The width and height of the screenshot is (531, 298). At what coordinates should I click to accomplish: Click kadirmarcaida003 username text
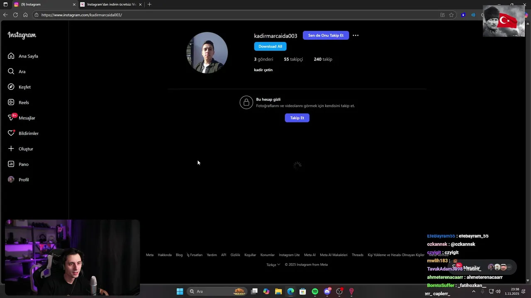point(275,36)
